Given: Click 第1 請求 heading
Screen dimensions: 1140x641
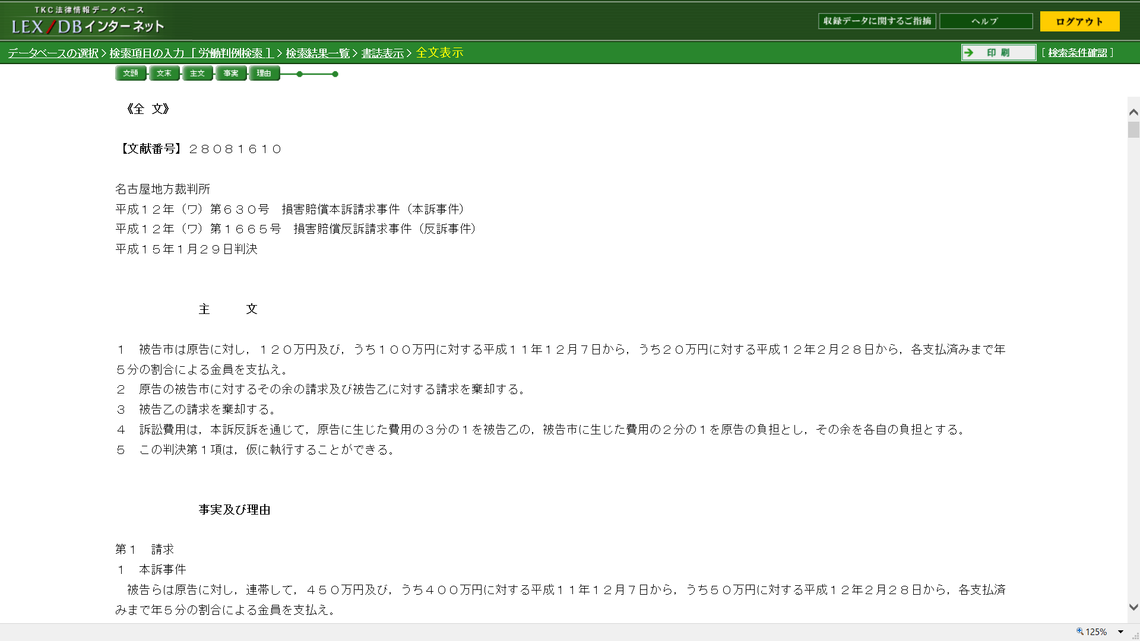Looking at the screenshot, I should pos(144,550).
